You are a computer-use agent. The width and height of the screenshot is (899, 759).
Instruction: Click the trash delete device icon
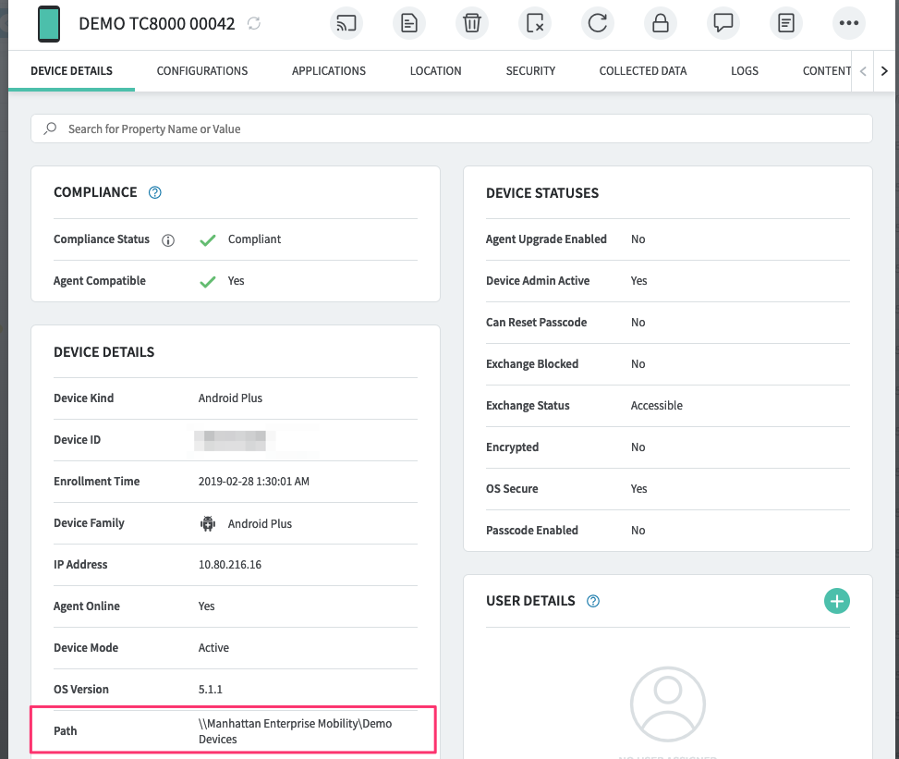(472, 23)
